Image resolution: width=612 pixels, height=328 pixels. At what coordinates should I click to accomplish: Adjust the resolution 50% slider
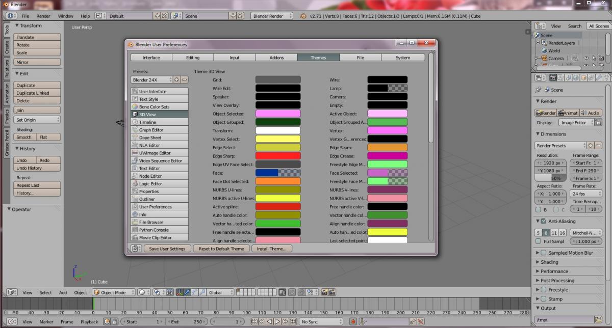[550, 178]
